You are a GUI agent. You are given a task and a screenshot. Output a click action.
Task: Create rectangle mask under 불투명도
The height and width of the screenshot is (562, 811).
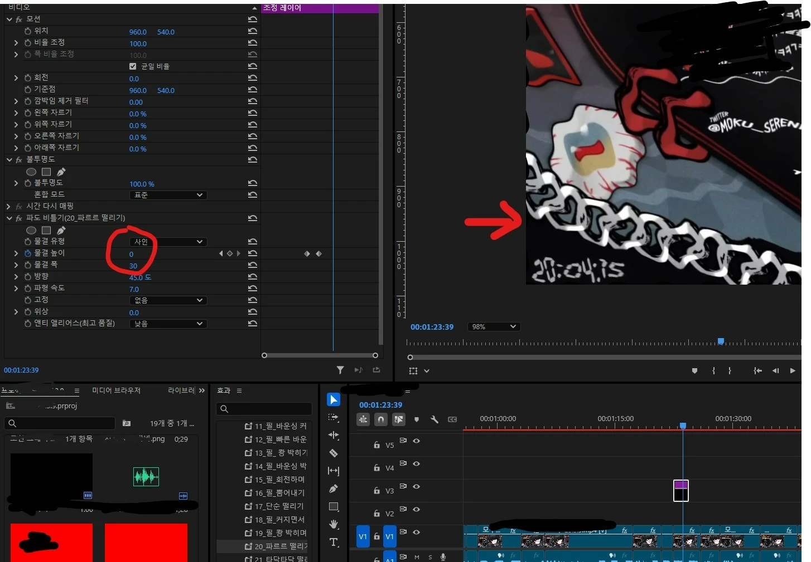46,172
